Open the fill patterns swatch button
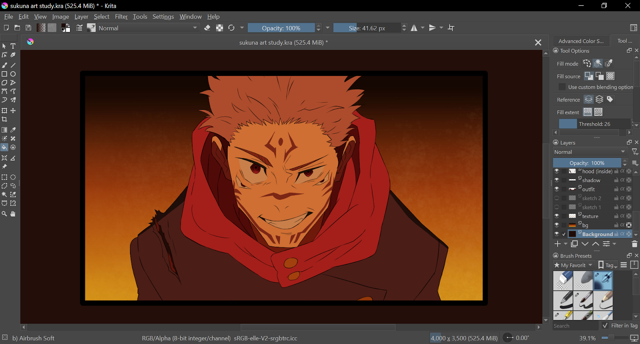Viewport: 640px width, 344px height. 52,28
